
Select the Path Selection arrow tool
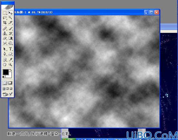pyautogui.click(x=5, y=49)
